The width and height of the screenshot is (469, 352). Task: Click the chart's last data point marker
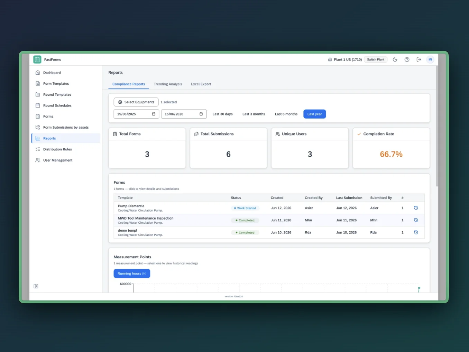[x=419, y=288]
